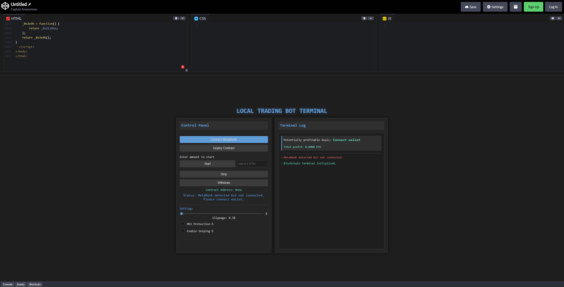The width and height of the screenshot is (564, 287).
Task: Click the Start button
Action: pos(208,164)
